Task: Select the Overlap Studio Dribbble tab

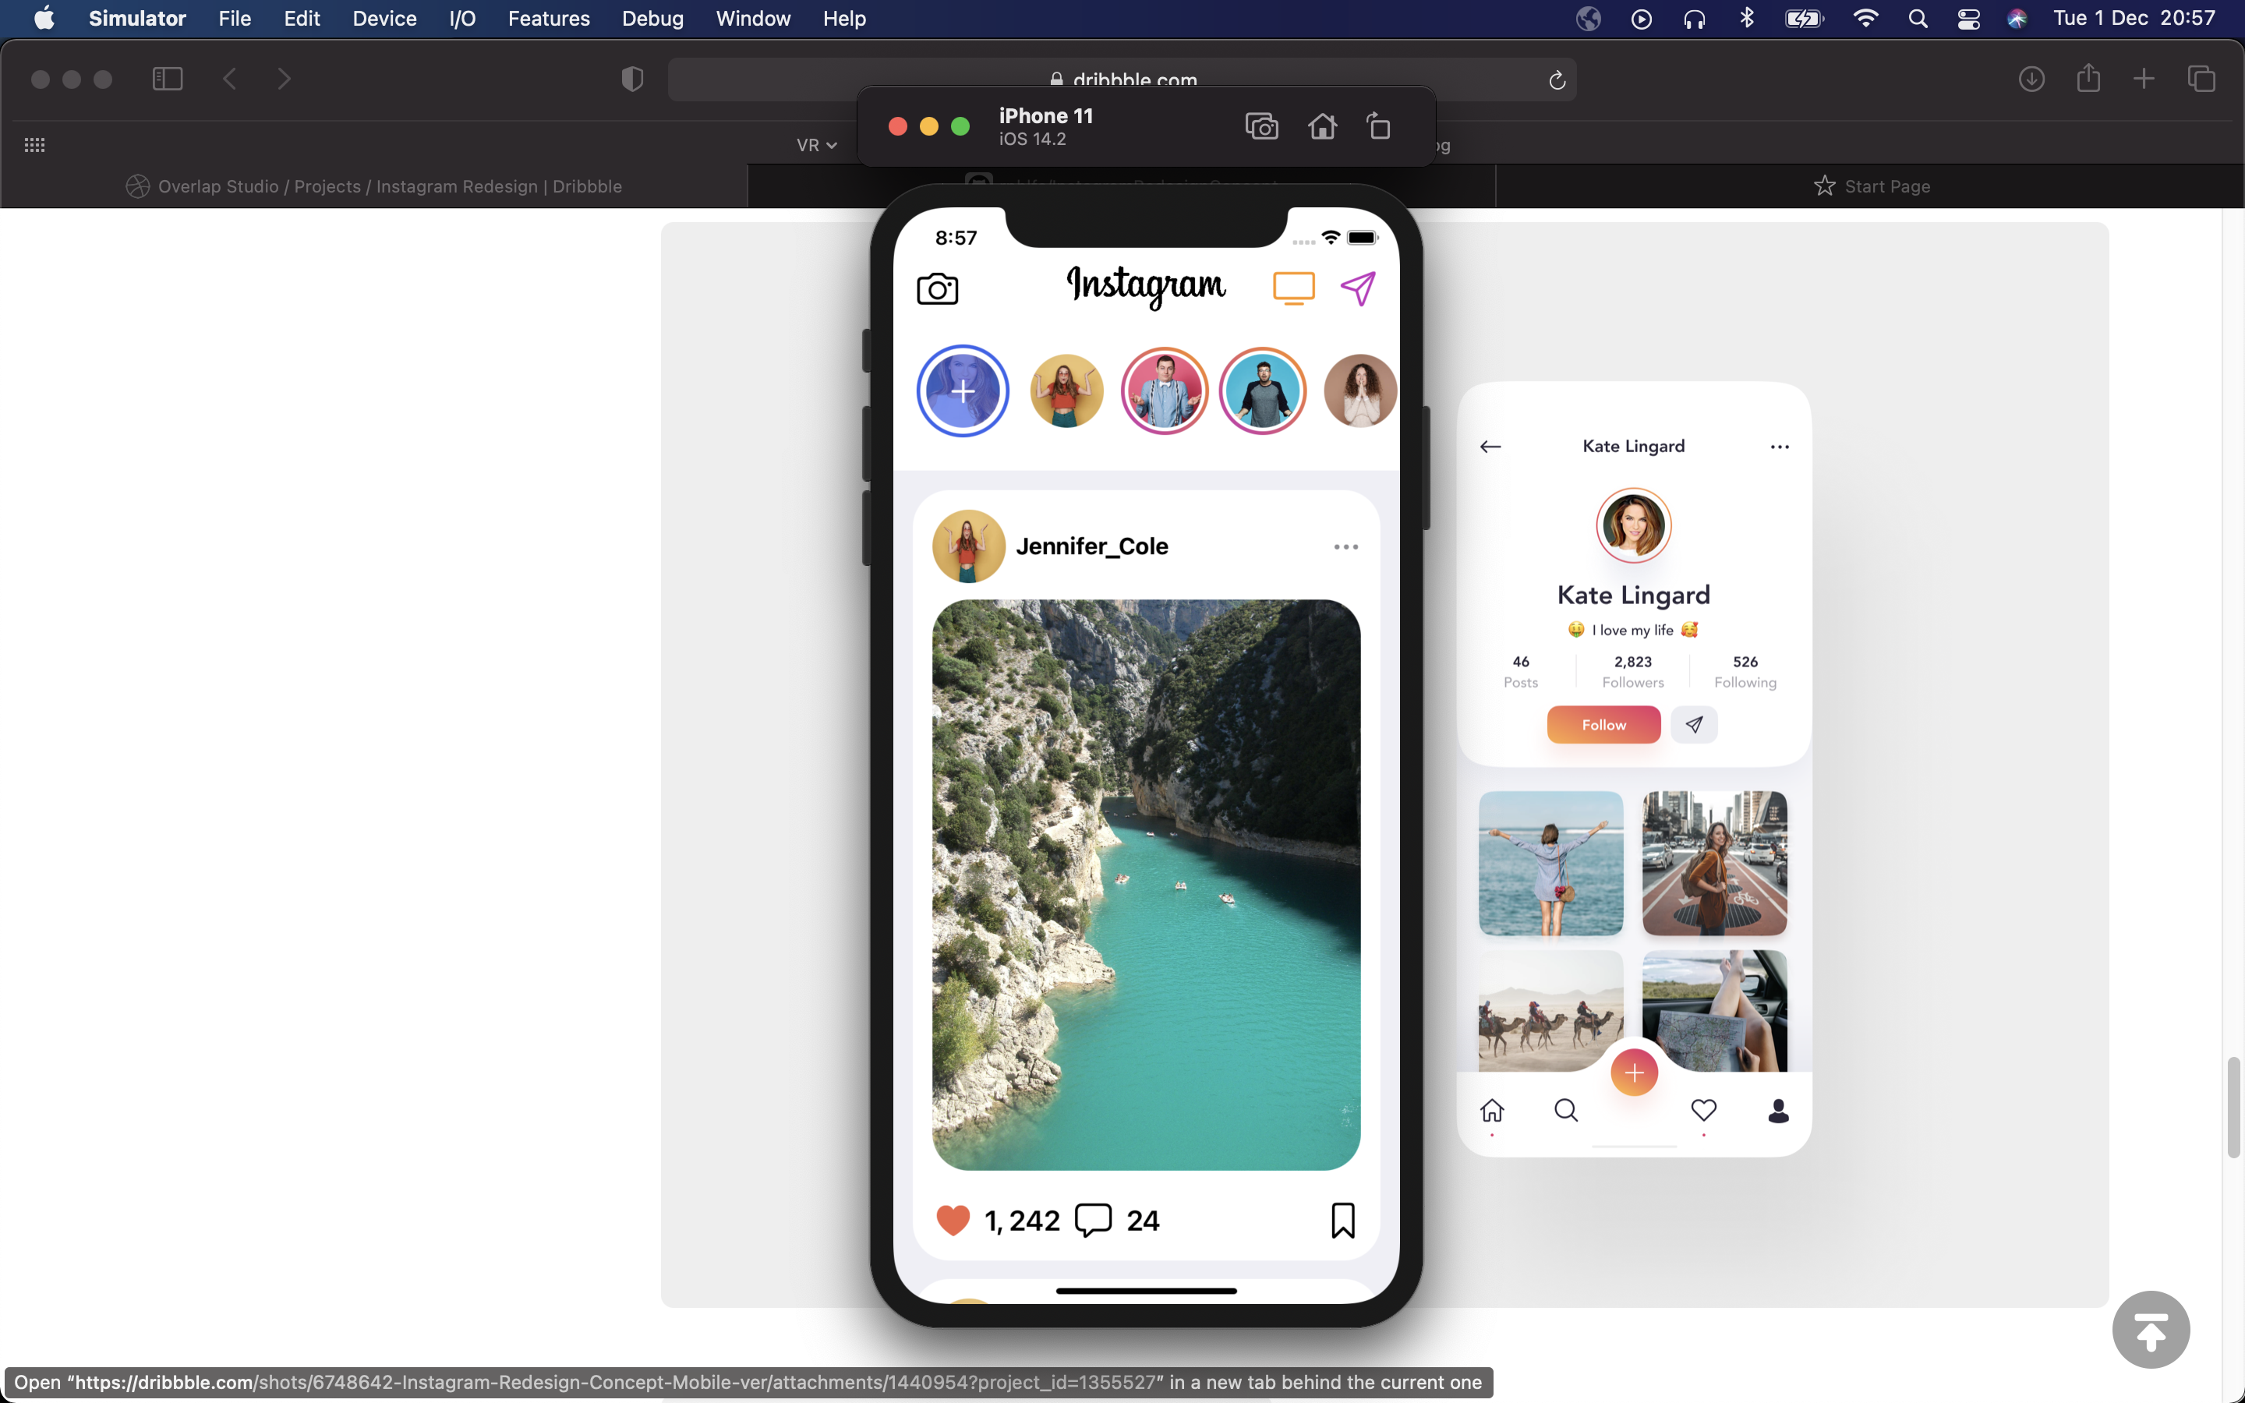Action: tap(374, 186)
